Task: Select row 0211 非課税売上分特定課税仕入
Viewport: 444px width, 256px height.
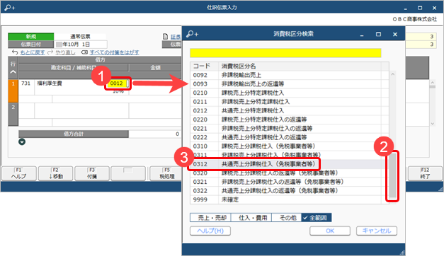Action: (285, 102)
